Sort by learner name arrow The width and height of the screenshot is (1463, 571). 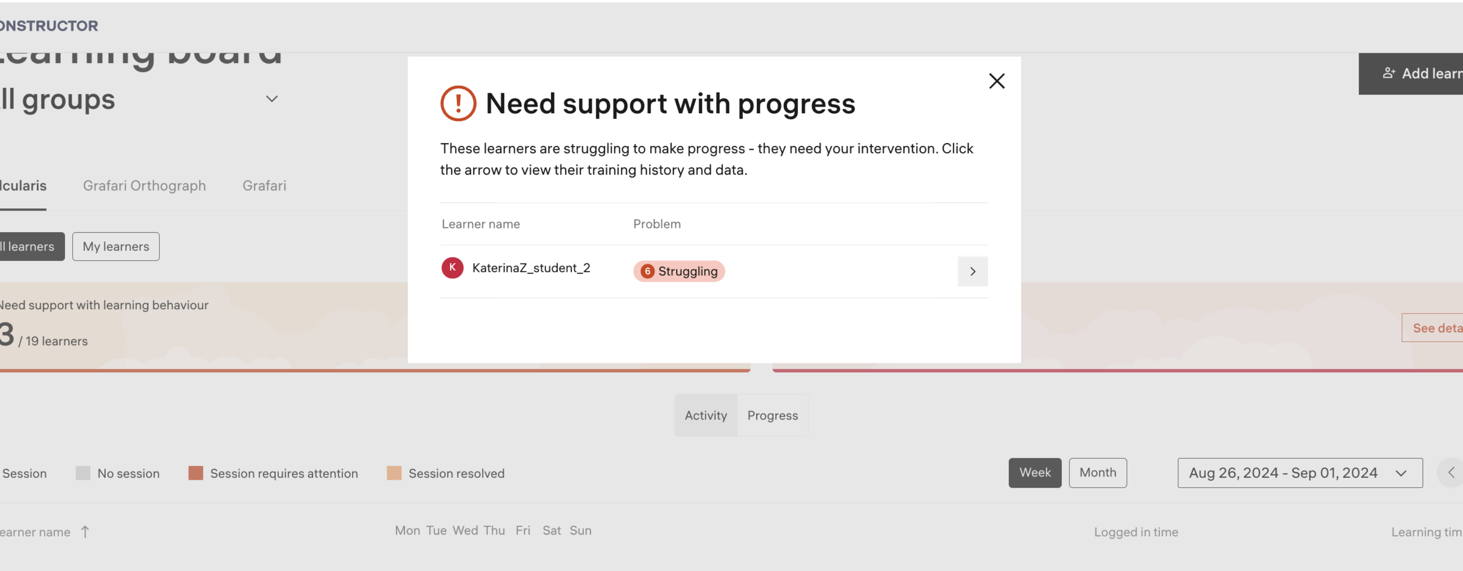pos(85,531)
